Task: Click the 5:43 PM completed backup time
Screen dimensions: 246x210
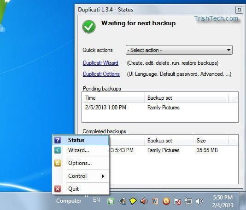Action: click(121, 150)
